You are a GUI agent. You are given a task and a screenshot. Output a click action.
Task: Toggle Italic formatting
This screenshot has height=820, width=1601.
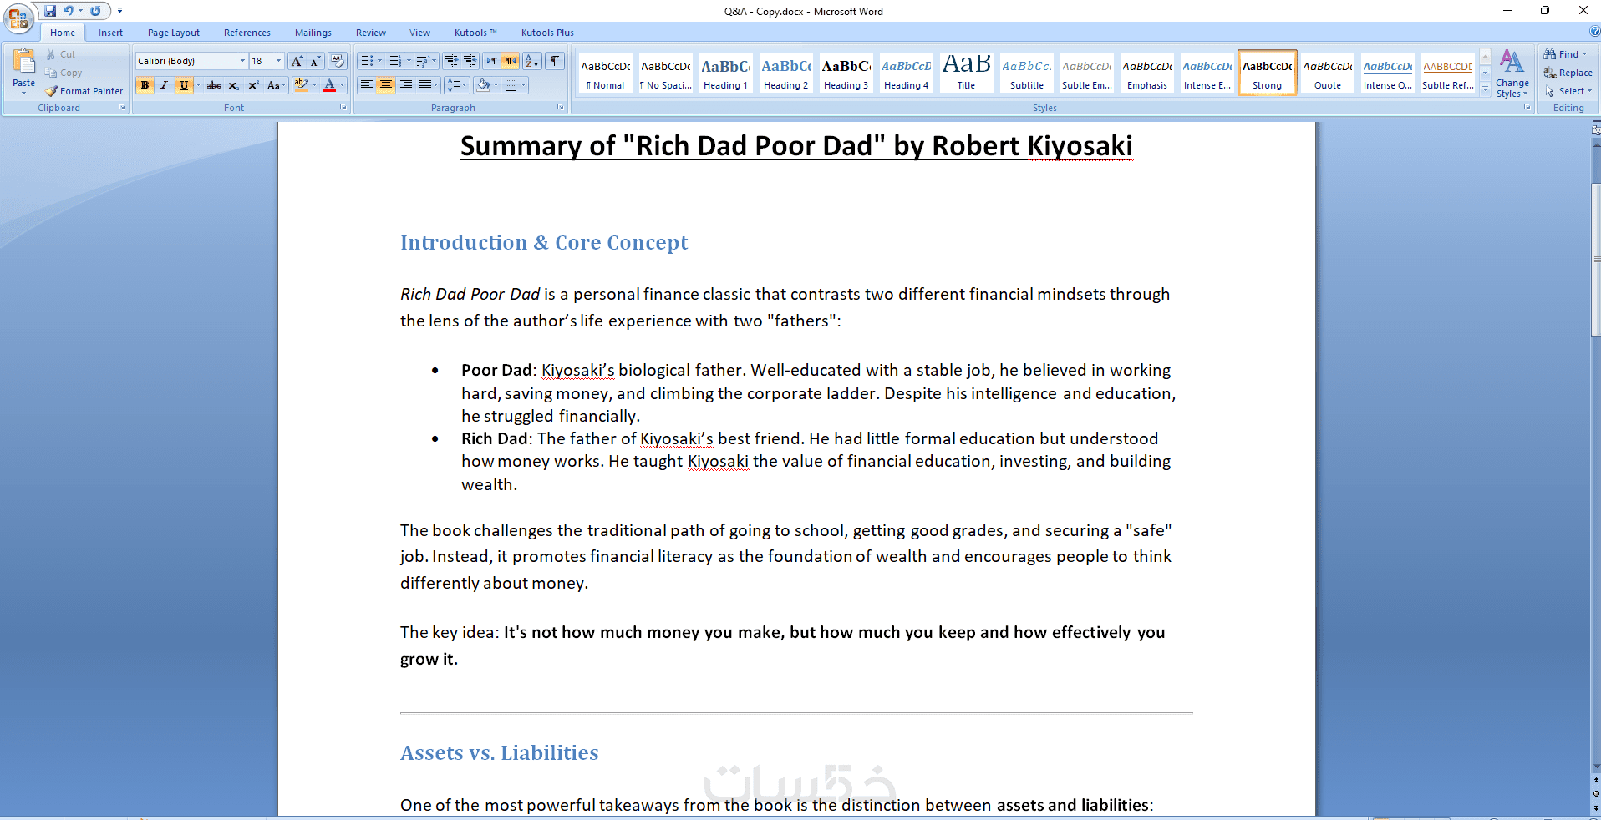point(165,85)
